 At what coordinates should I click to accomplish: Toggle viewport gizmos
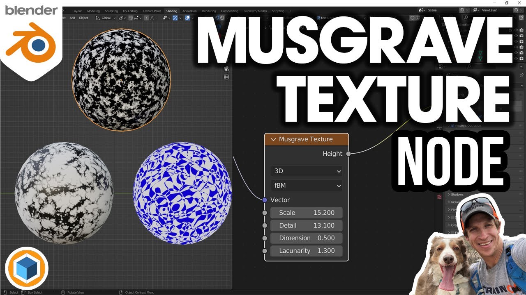click(x=176, y=18)
